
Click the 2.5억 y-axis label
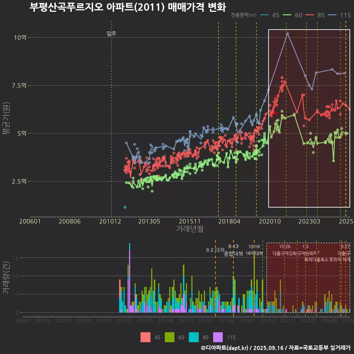click(19, 181)
